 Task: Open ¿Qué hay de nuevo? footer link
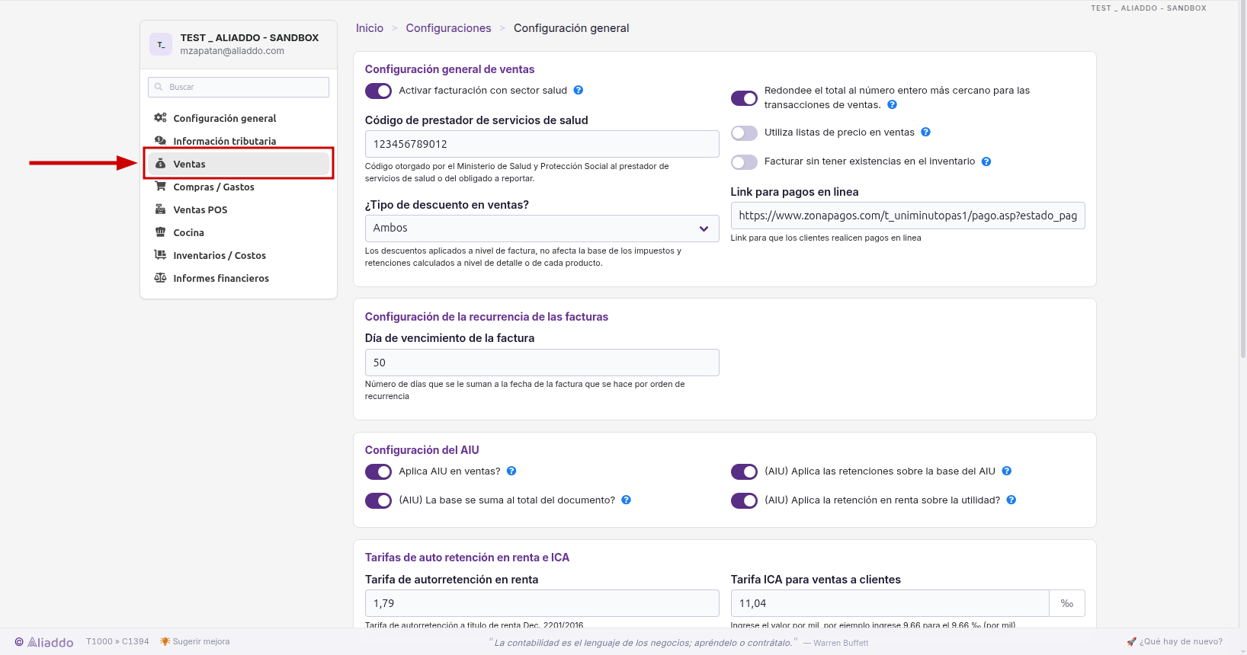[x=1175, y=641]
